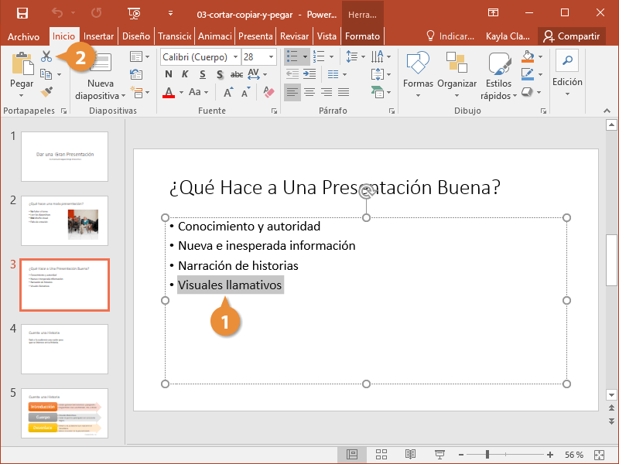Open the Archivo menu
The width and height of the screenshot is (619, 464).
point(23,36)
